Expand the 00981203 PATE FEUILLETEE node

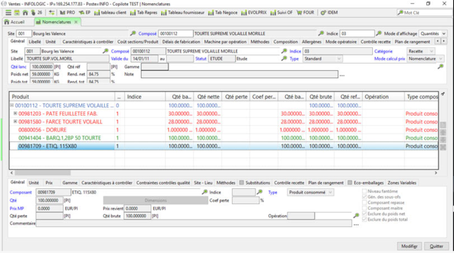tap(15, 113)
